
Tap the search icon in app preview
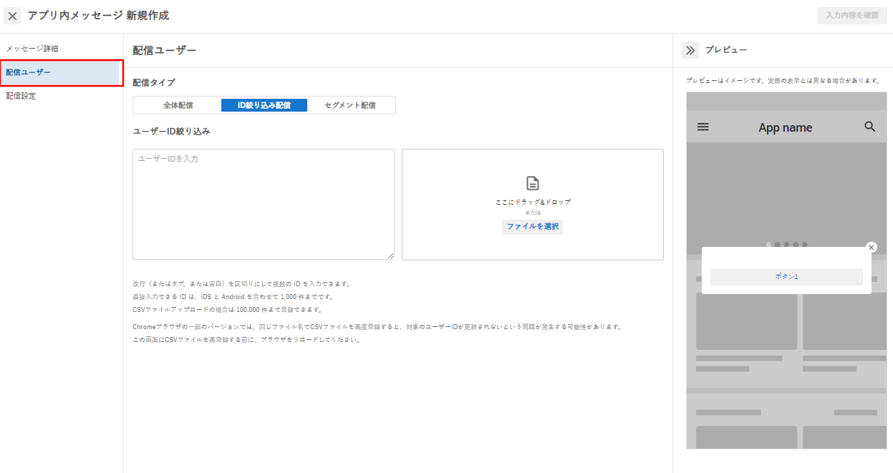pyautogui.click(x=870, y=127)
